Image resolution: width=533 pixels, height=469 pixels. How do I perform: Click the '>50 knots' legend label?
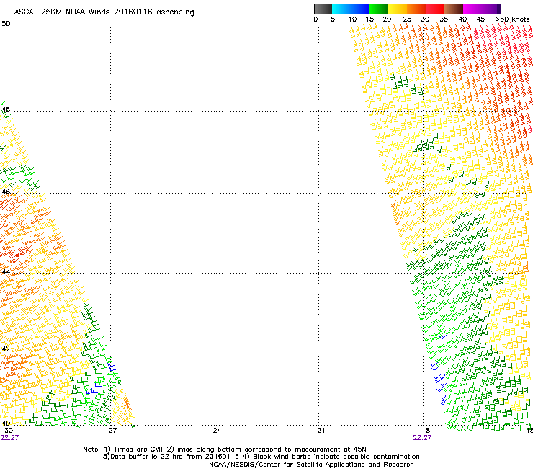coord(512,19)
